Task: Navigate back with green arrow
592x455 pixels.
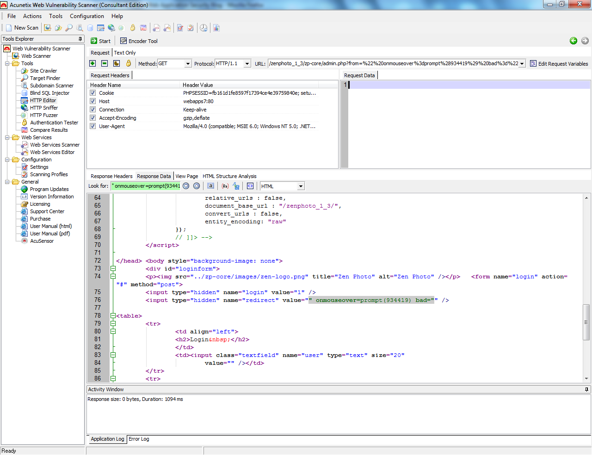Action: (573, 41)
